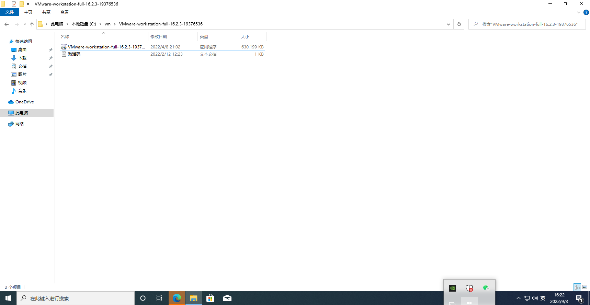Open address bar history dropdown
The height and width of the screenshot is (305, 590).
pos(449,24)
